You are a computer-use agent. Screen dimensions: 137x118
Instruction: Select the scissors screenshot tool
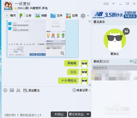(18, 90)
